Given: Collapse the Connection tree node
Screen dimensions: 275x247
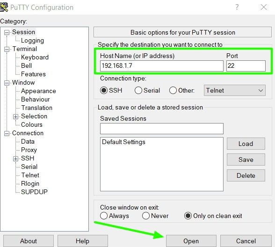Looking at the screenshot, I should 7,133.
